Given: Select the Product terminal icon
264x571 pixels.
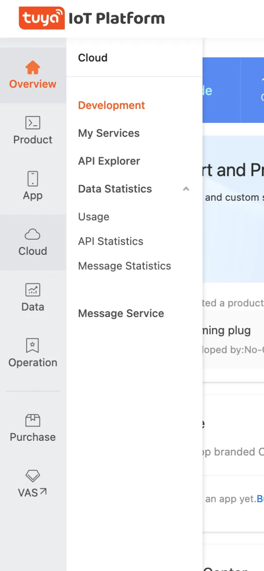Looking at the screenshot, I should coord(33,123).
